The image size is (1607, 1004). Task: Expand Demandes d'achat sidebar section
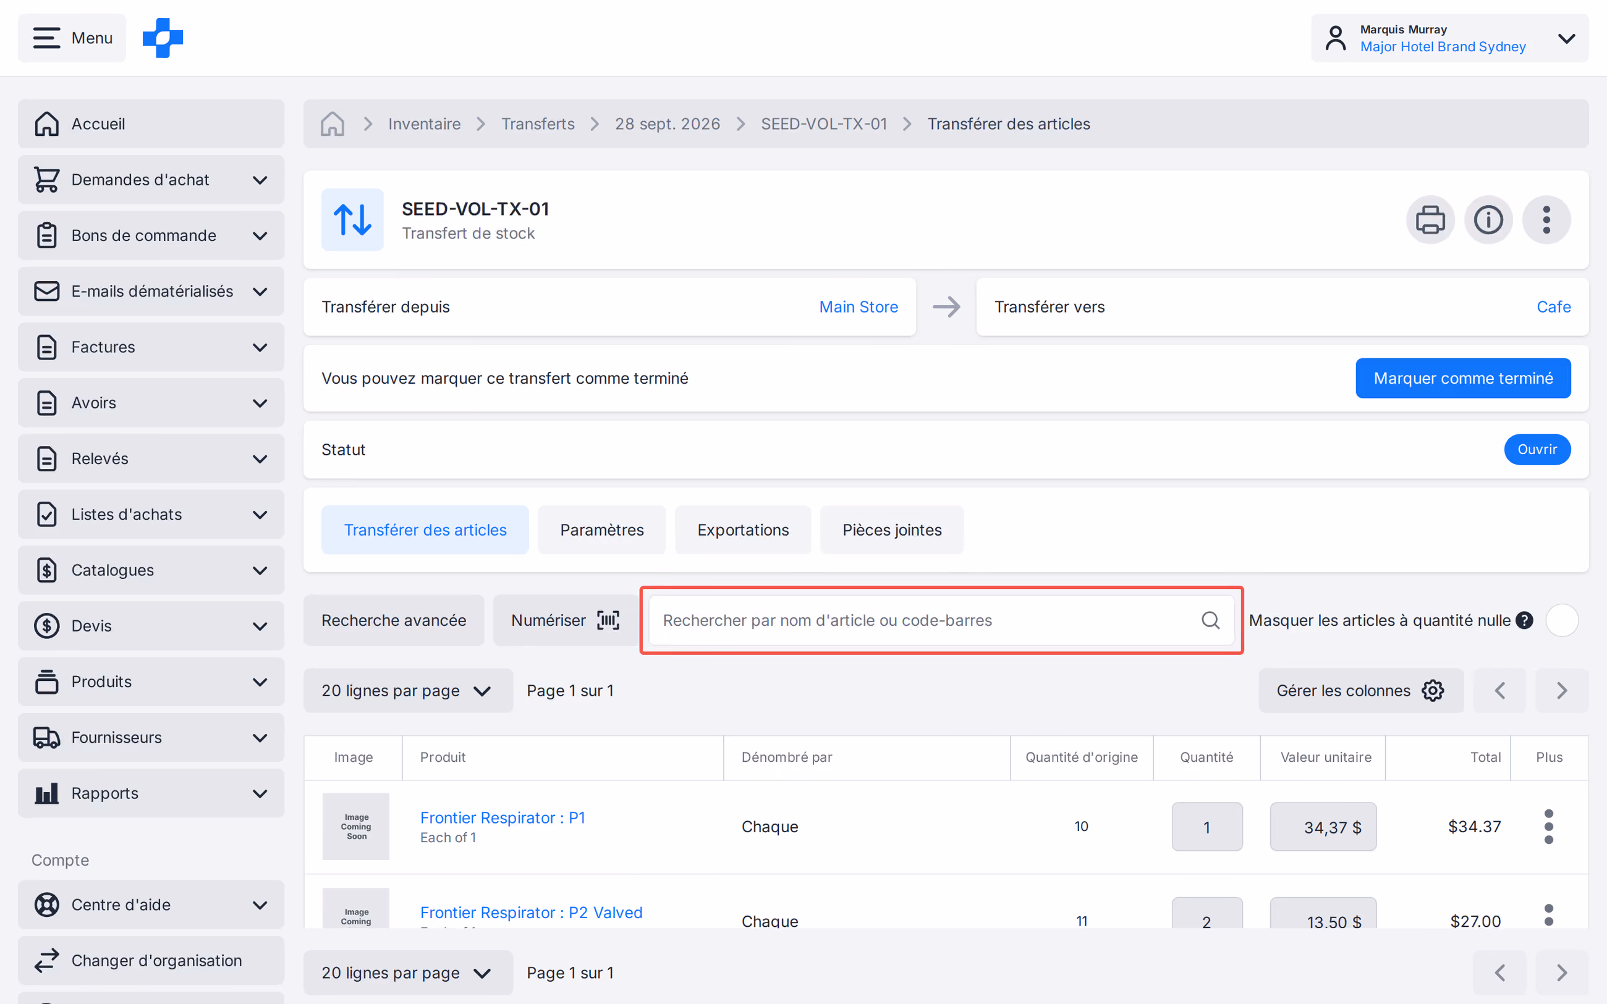pyautogui.click(x=151, y=180)
